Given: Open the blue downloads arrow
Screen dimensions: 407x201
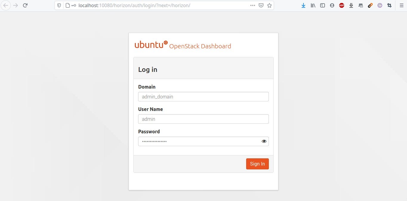Looking at the screenshot, I should pyautogui.click(x=303, y=5).
